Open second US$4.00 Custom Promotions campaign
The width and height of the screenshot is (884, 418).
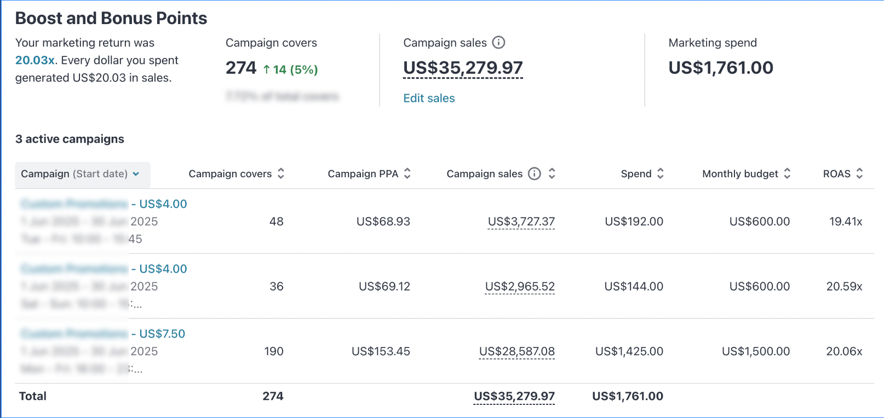pos(104,269)
